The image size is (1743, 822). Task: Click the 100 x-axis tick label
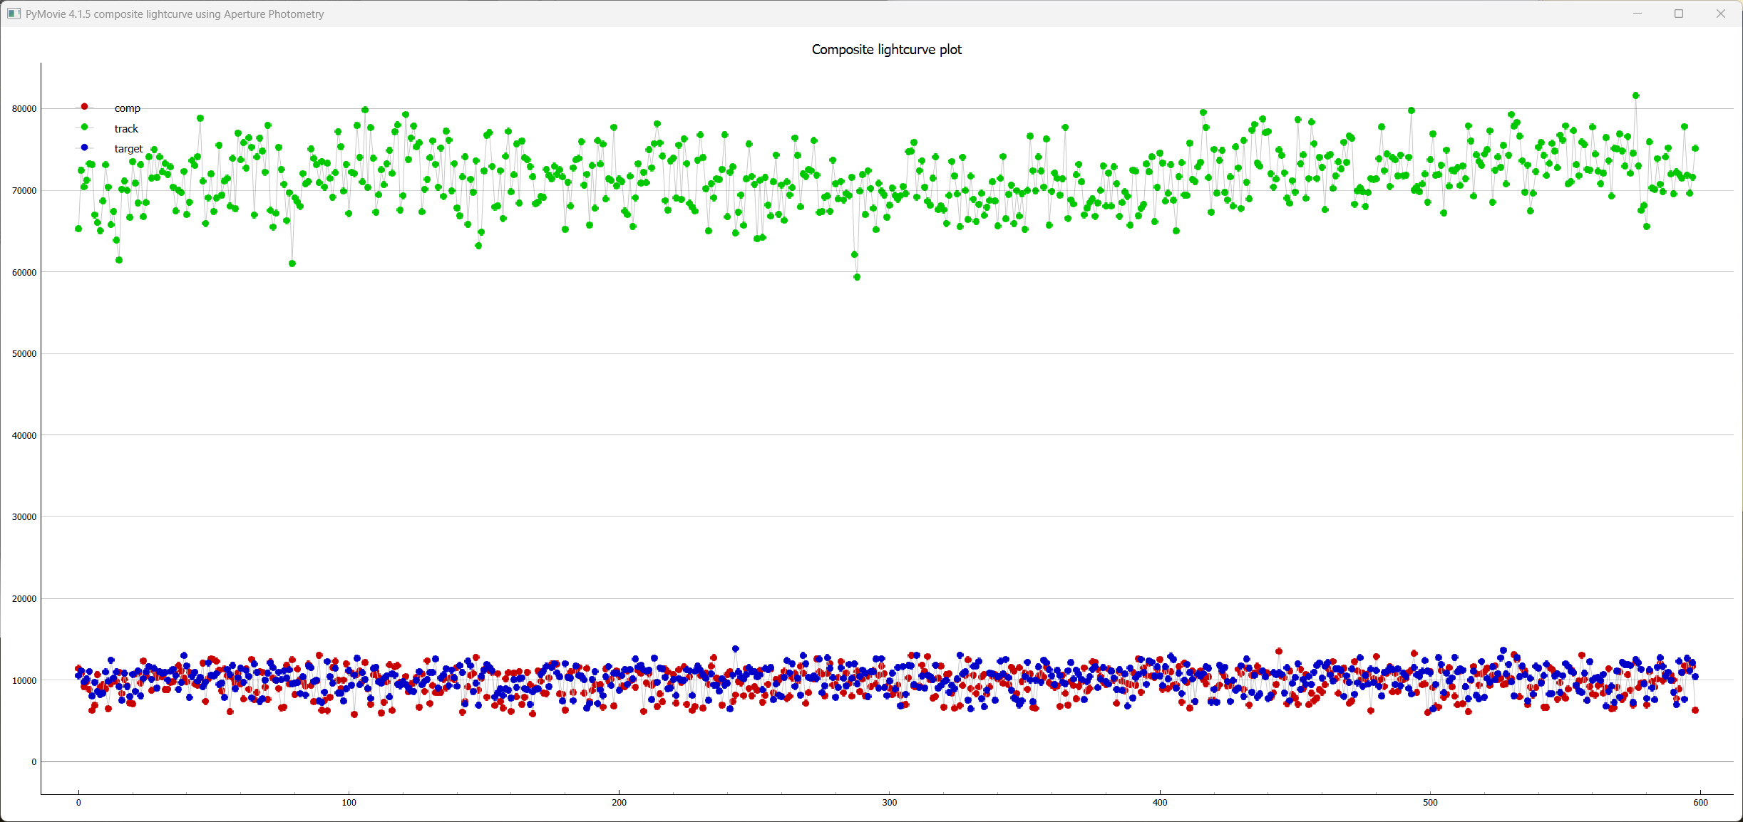pyautogui.click(x=349, y=803)
